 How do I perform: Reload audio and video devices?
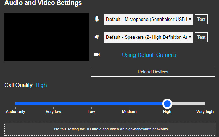(x=153, y=72)
